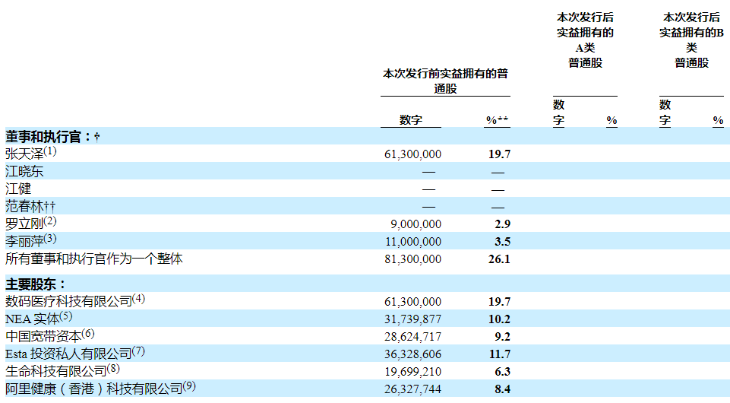Open footnote (8) beside 生命科技有限公司
This screenshot has width=730, height=403.
coord(113,369)
